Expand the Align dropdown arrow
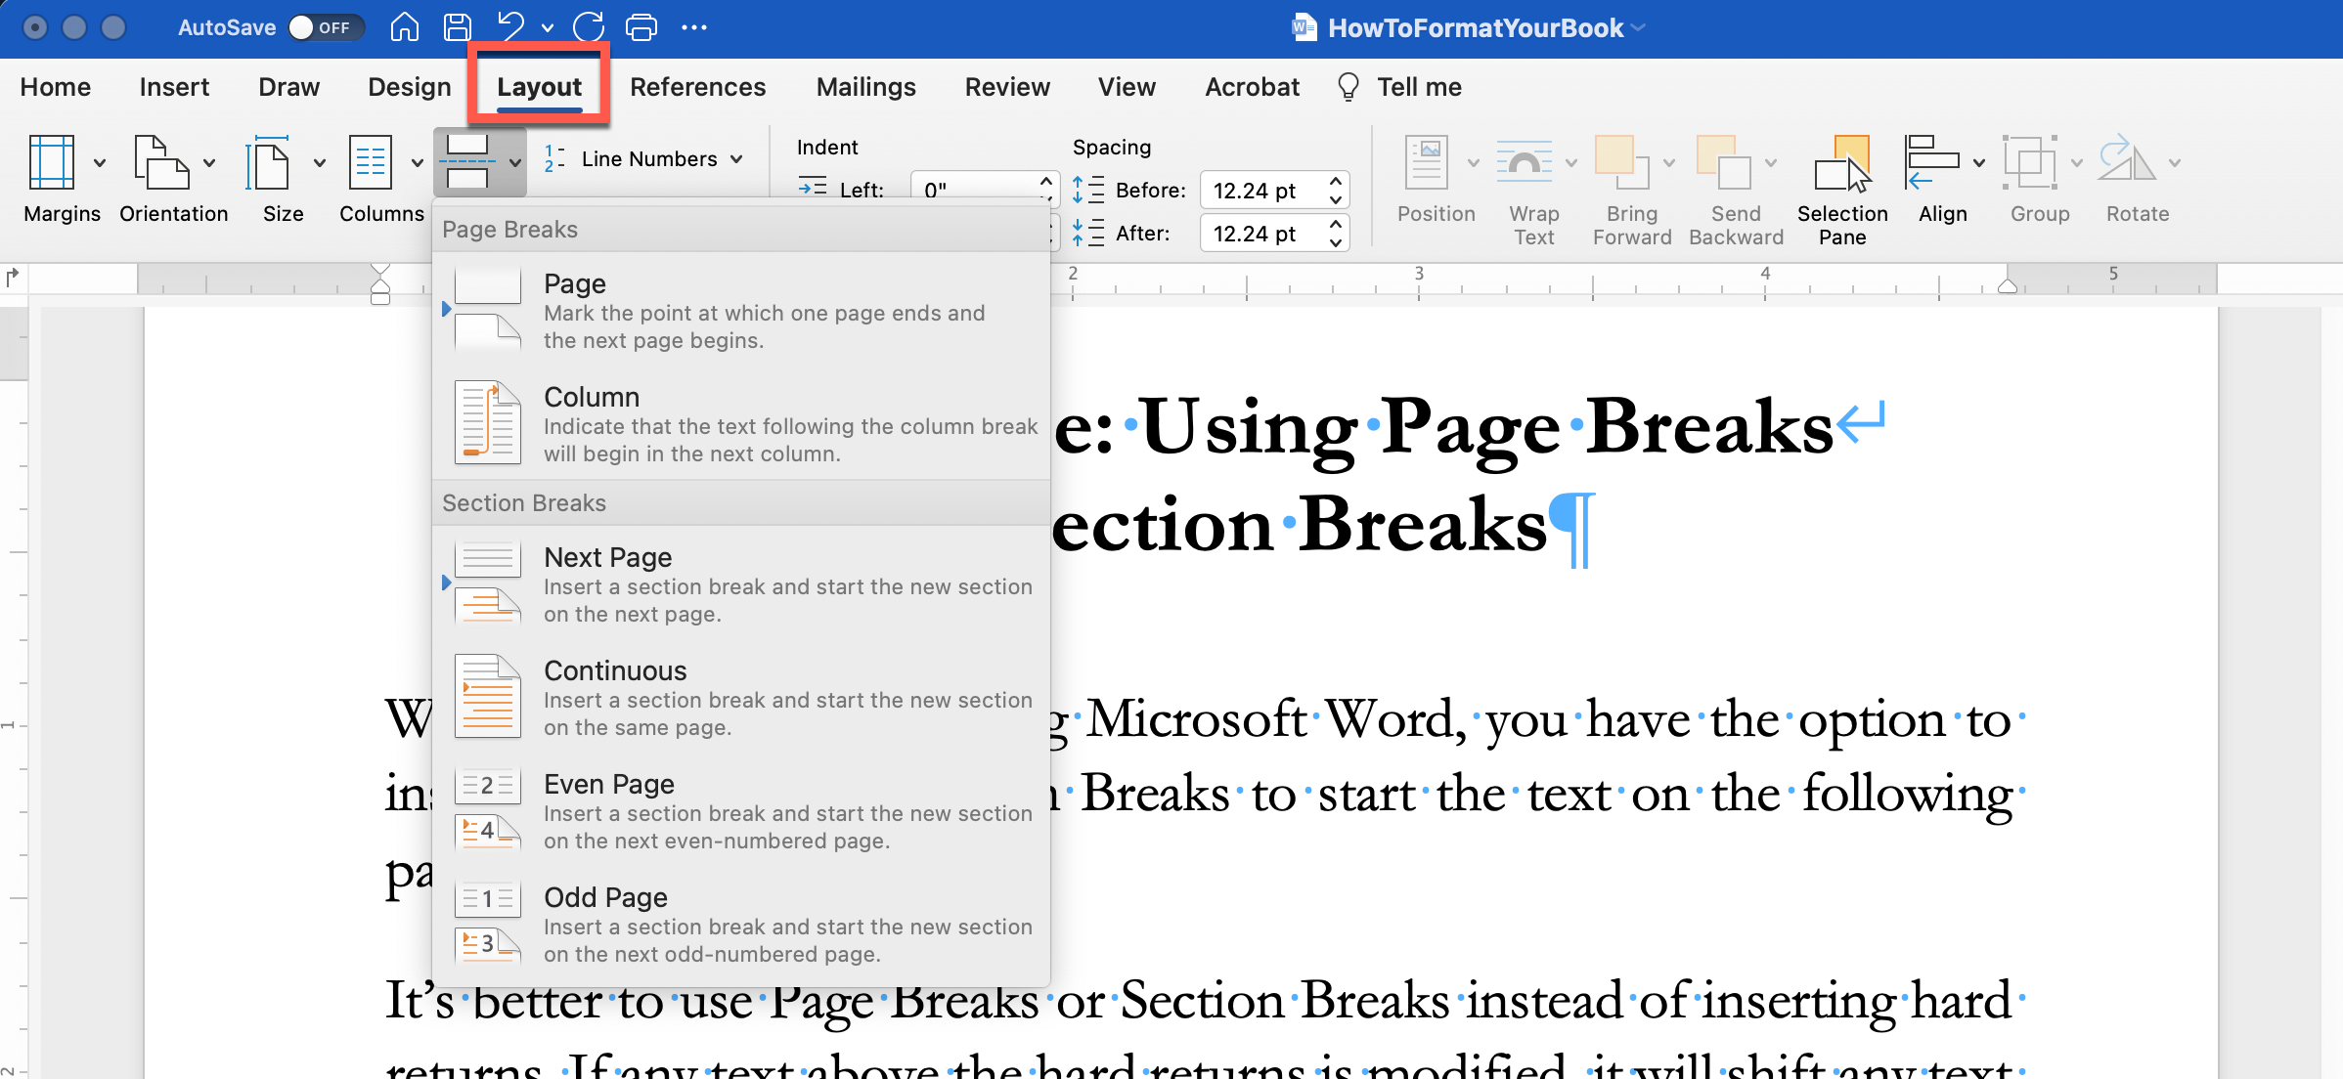Image resolution: width=2343 pixels, height=1079 pixels. click(x=1979, y=163)
